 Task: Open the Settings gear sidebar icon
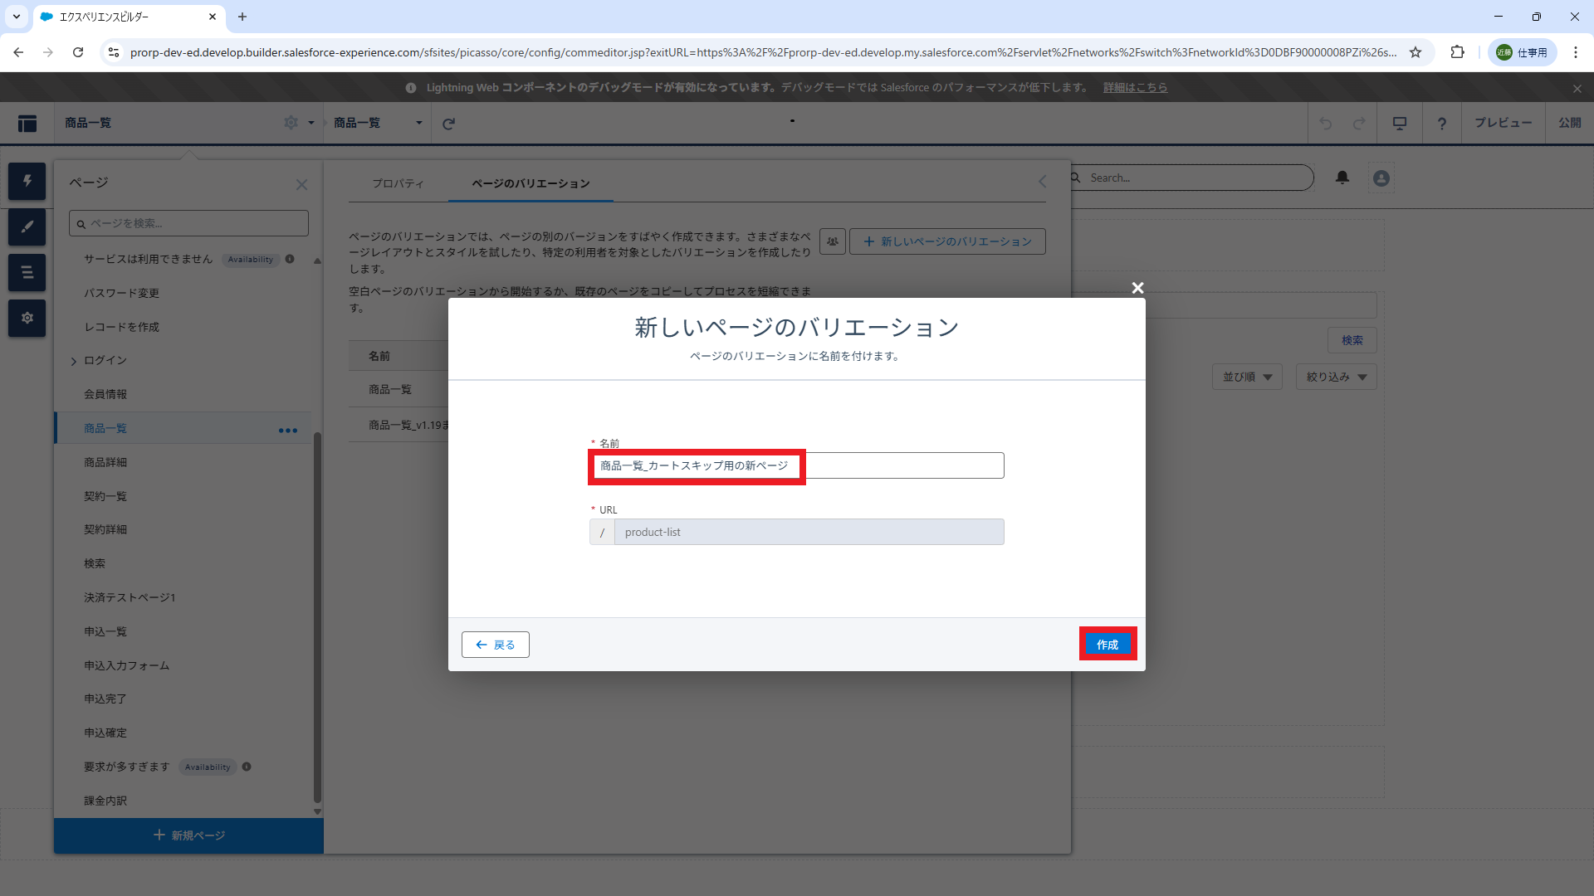[27, 318]
